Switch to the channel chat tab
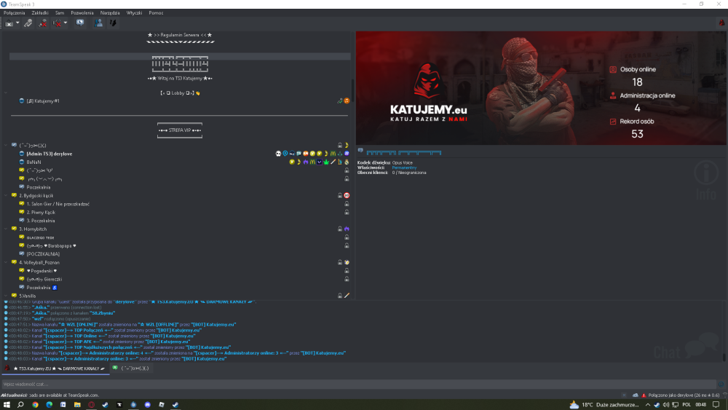Viewport: 728px width, 410px height. (x=131, y=368)
